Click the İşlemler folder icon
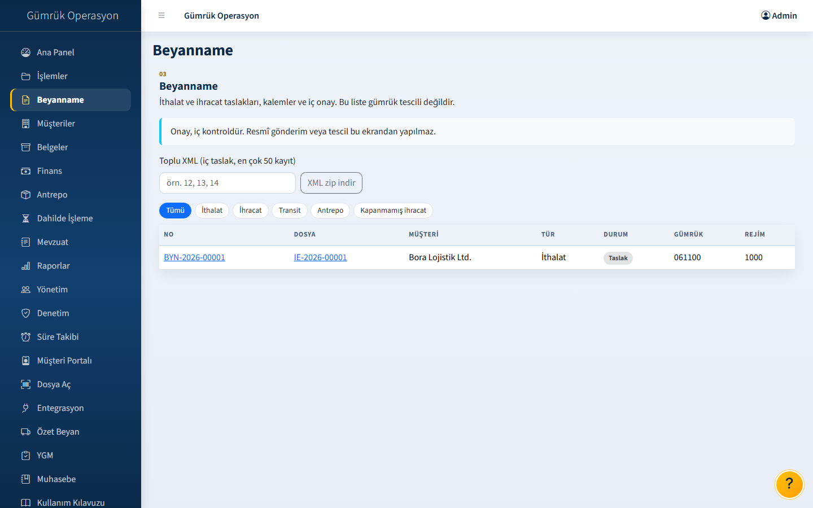 (x=25, y=76)
